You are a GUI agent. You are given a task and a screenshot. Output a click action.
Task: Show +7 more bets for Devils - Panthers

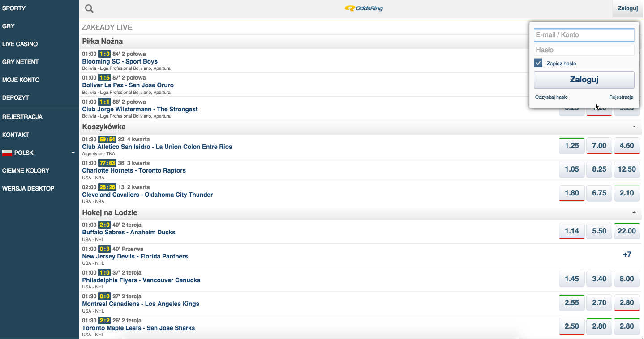[x=627, y=254]
